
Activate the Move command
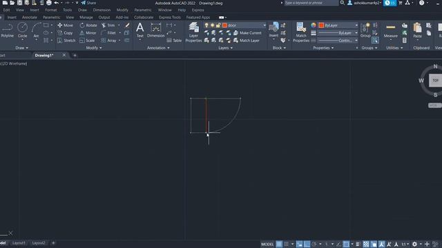(65, 25)
